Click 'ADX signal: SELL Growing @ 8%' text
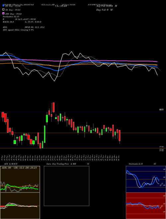Screen dimensions: 166x219 click(x=18, y=30)
